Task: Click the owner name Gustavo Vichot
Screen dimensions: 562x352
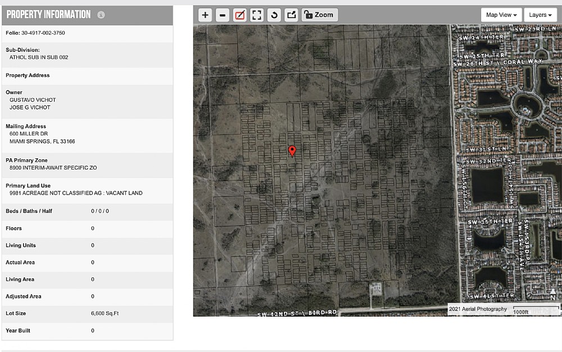Action: tap(33, 100)
